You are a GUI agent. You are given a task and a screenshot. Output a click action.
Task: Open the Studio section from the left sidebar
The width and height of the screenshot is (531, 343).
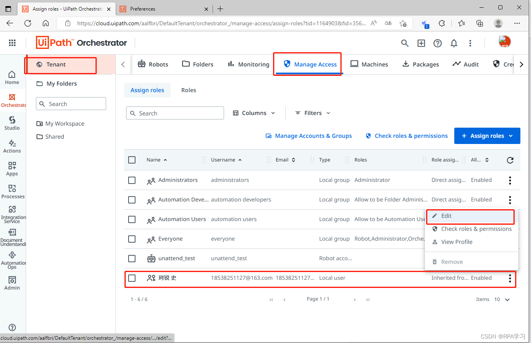12,124
